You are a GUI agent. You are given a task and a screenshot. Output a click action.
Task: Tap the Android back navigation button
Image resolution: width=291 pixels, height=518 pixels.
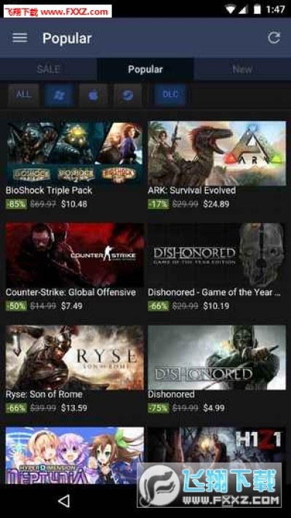64,501
